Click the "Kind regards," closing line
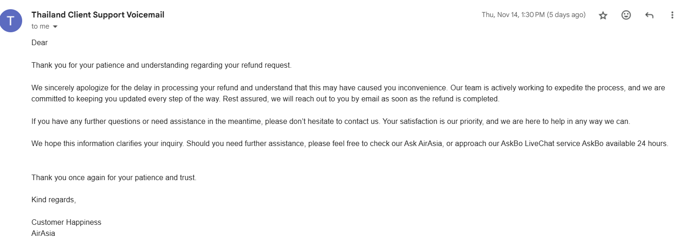This screenshot has width=686, height=252. click(54, 199)
